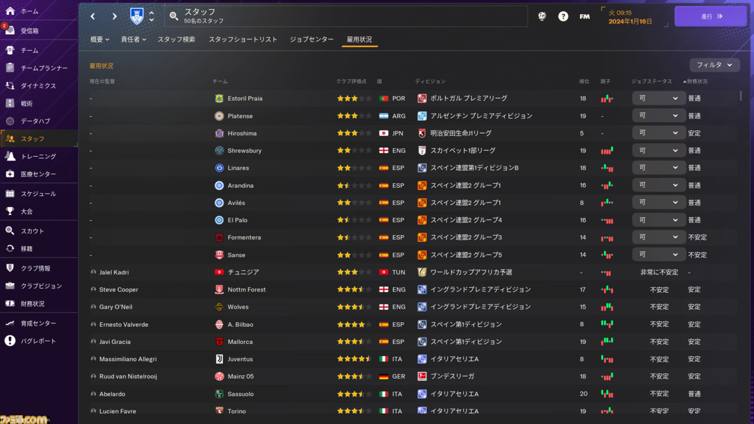Open the help question mark icon
Image resolution: width=754 pixels, height=424 pixels.
pos(563,16)
